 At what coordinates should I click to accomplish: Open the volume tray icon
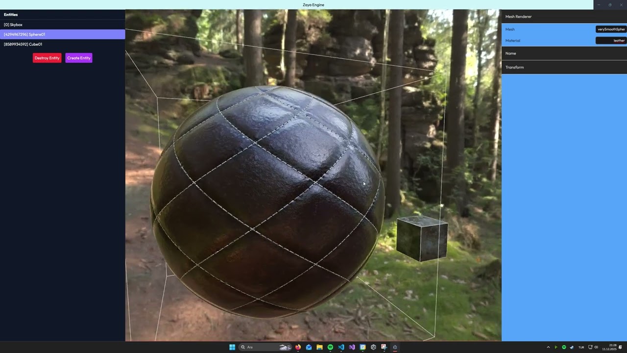[596, 347]
